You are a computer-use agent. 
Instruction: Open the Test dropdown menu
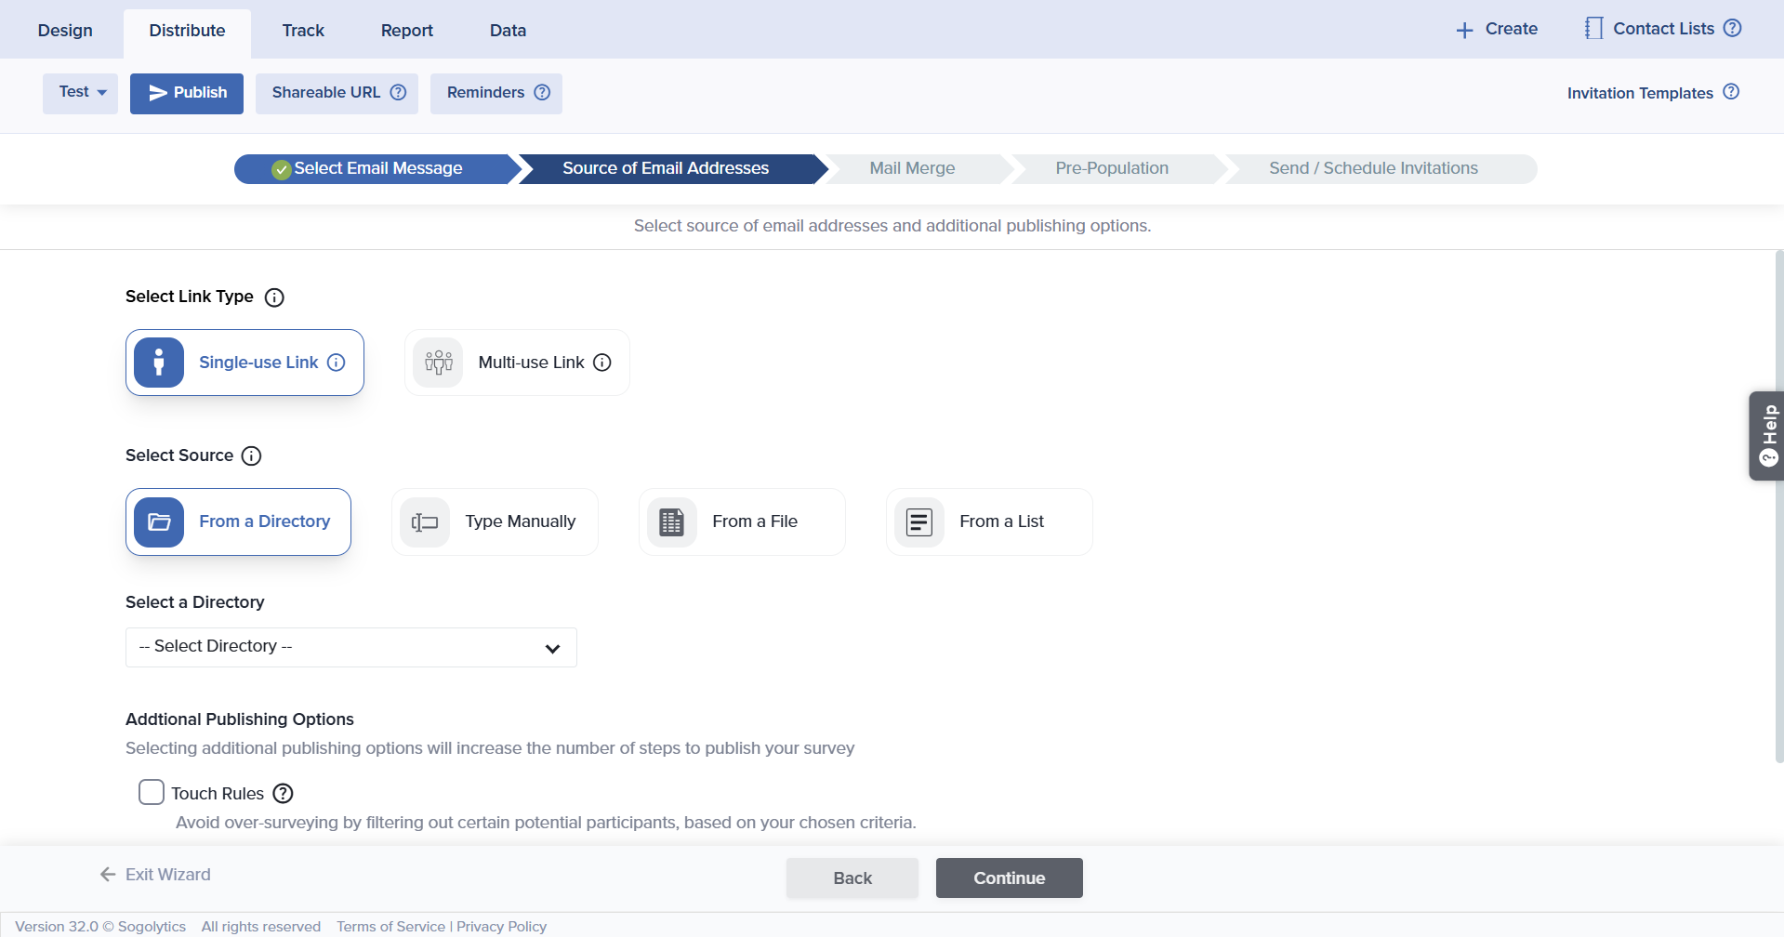[81, 93]
